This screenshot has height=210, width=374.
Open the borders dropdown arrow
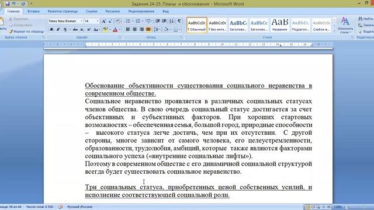[180, 30]
